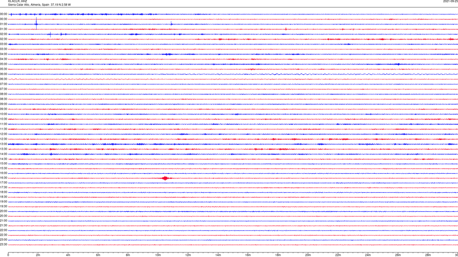Click the 03:30 time label
The height and width of the screenshot is (257, 458).
coord(3,49)
